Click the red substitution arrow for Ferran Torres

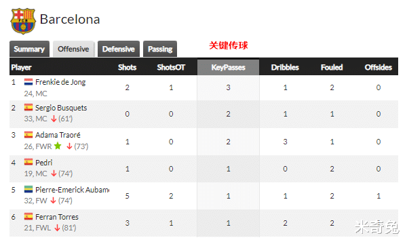click(x=57, y=228)
